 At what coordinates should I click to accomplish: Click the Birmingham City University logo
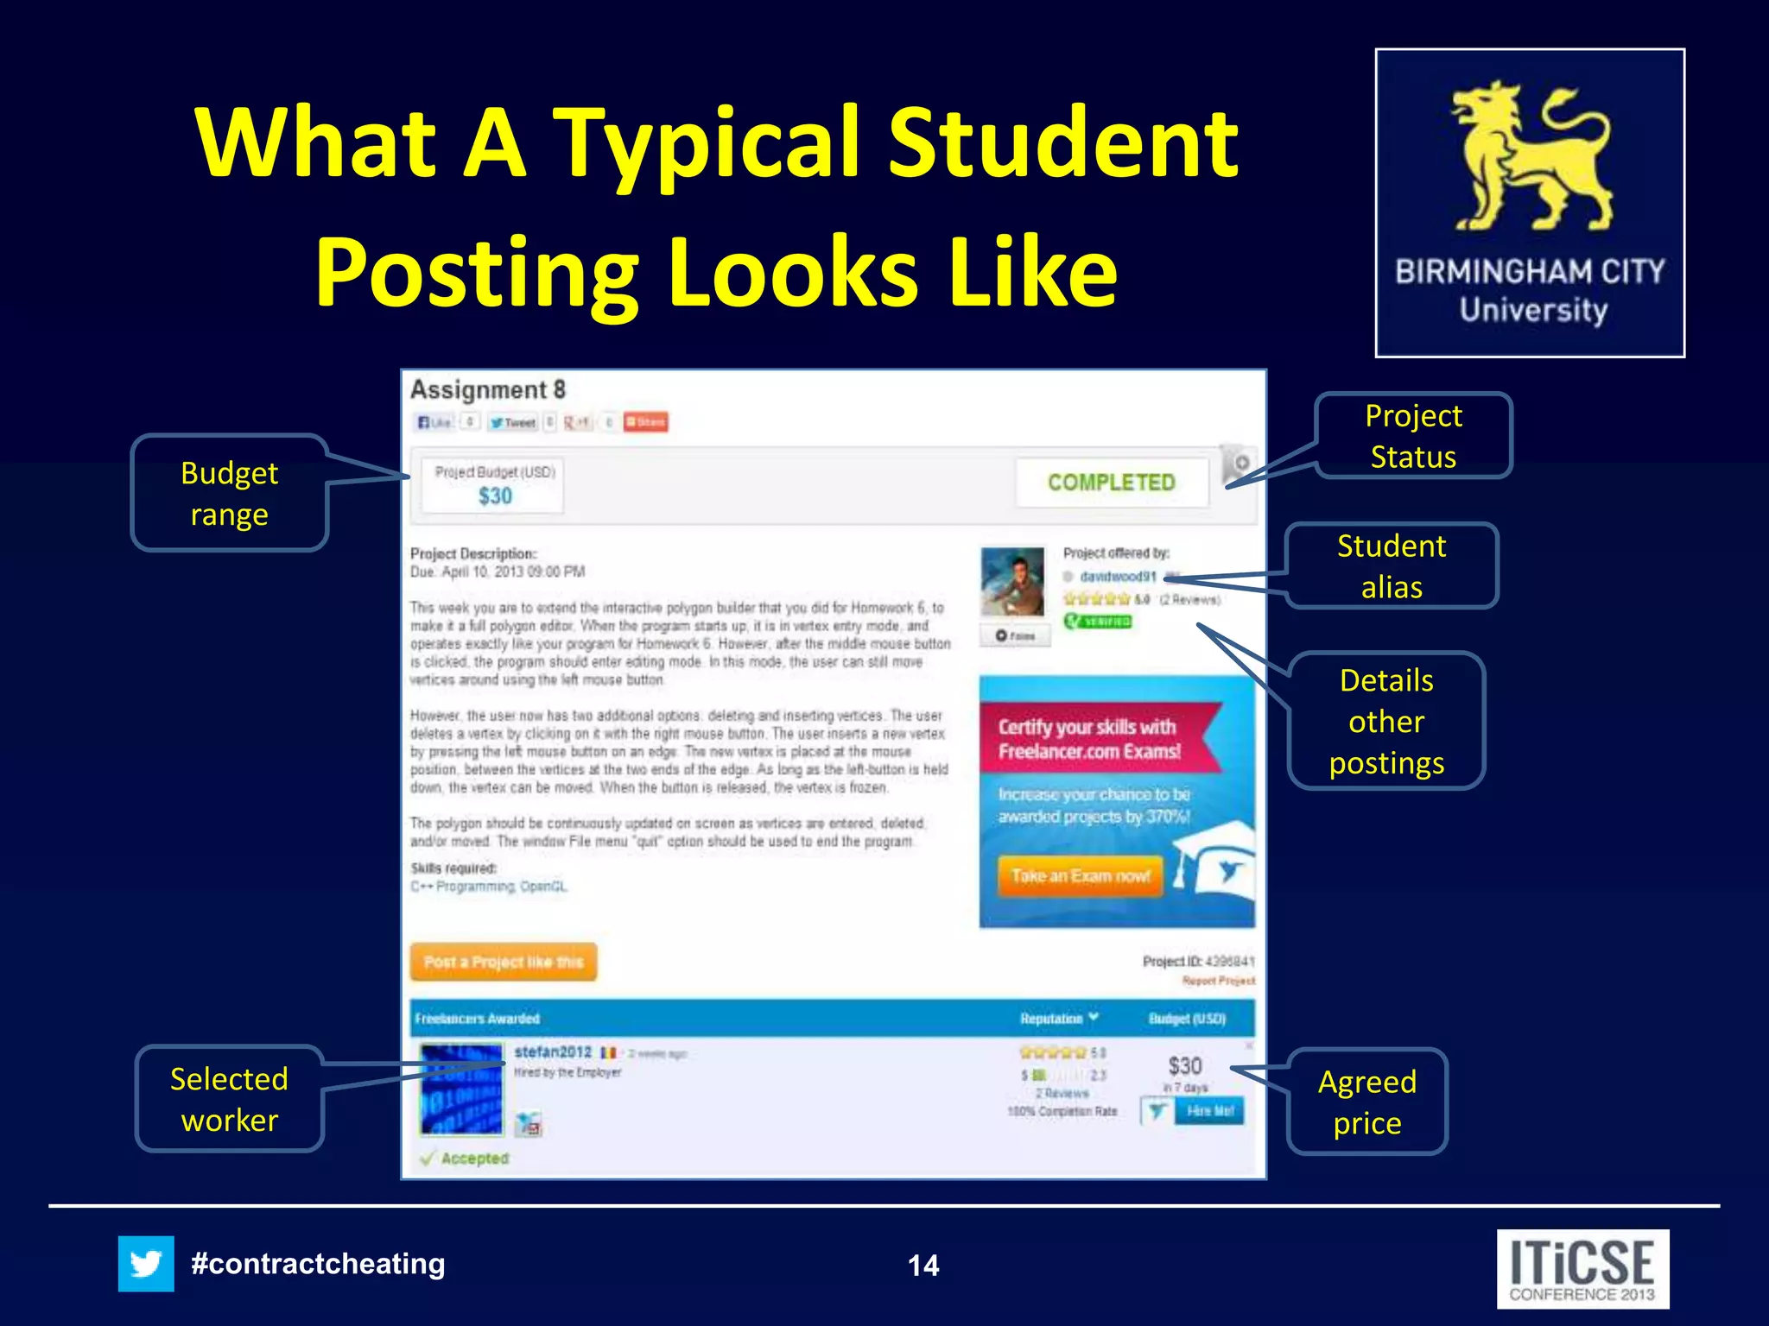(1530, 203)
